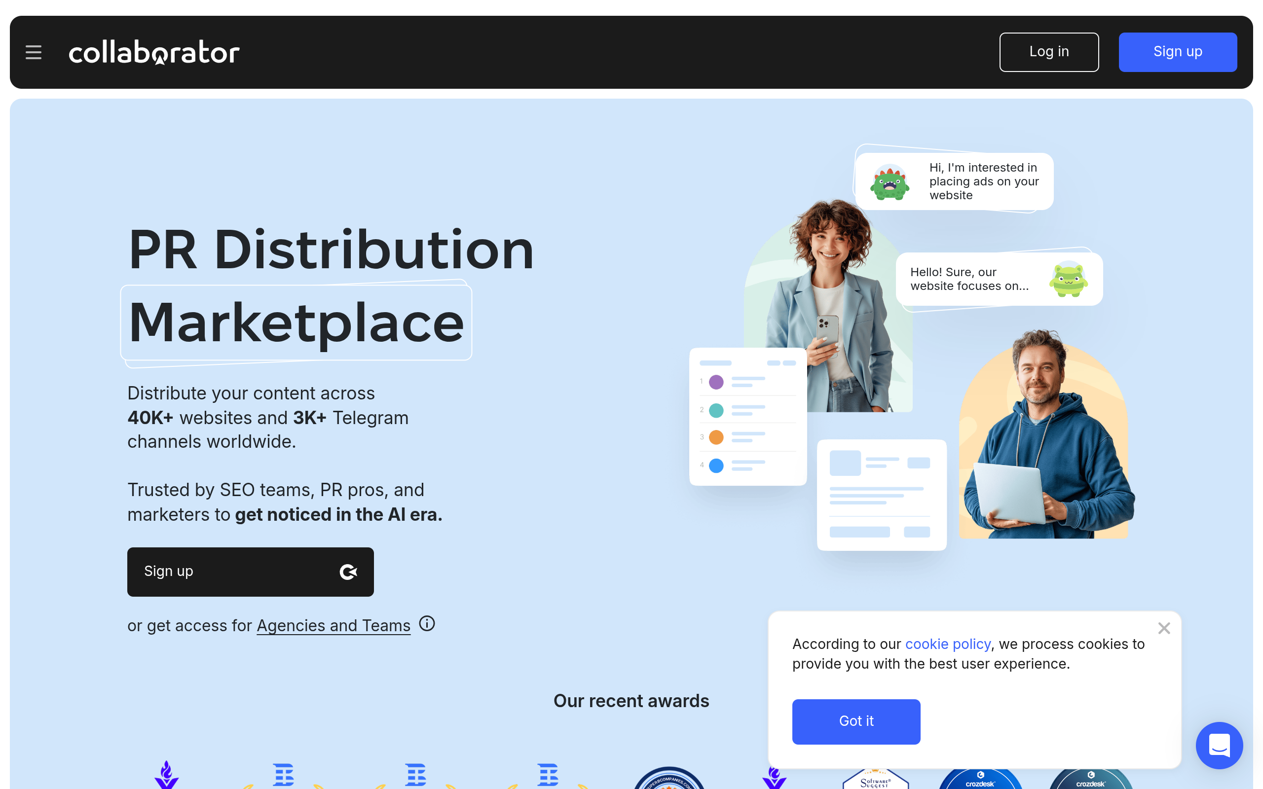The width and height of the screenshot is (1263, 789).
Task: Click the collaborator logo
Action: [154, 52]
